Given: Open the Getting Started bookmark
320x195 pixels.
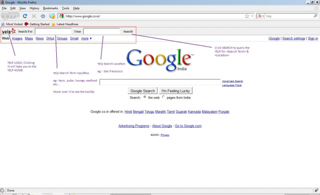Looking at the screenshot, I should [37, 24].
